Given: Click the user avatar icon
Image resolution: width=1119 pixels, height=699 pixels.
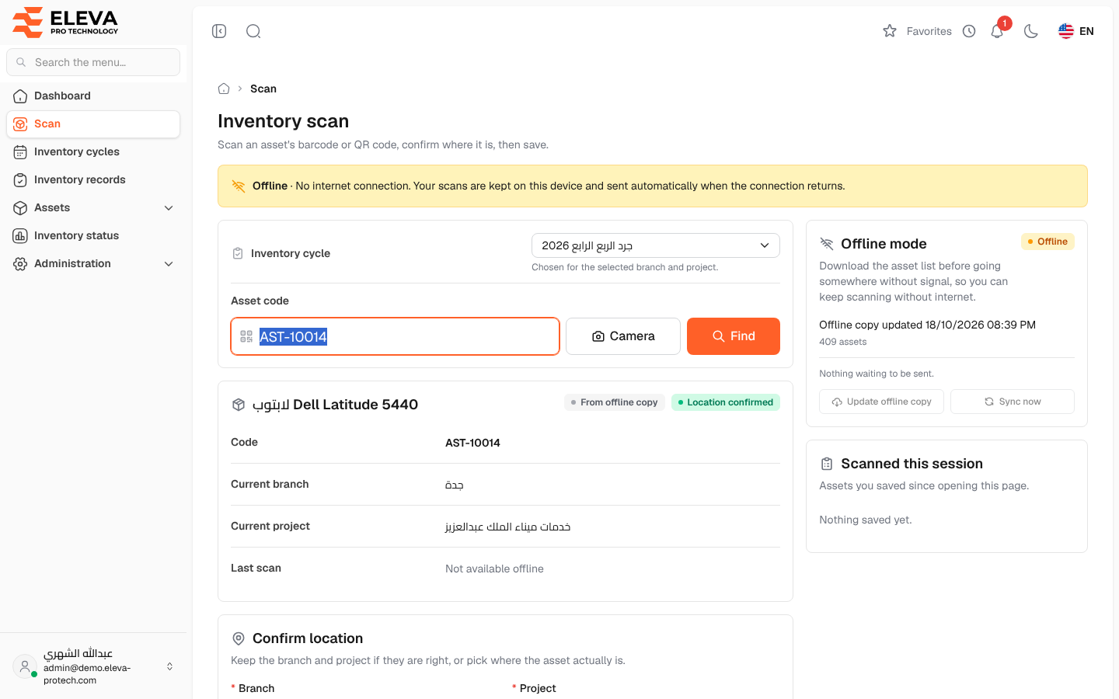Looking at the screenshot, I should [25, 666].
